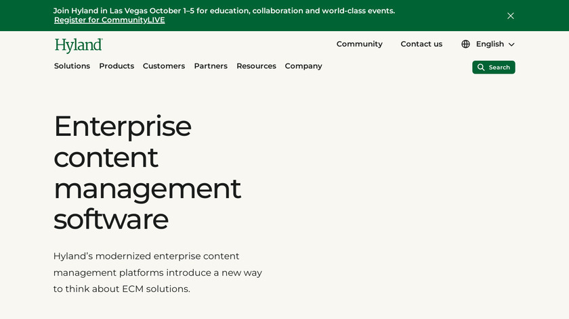Click the Hyland logo
This screenshot has height=319, width=569.
pyautogui.click(x=79, y=45)
